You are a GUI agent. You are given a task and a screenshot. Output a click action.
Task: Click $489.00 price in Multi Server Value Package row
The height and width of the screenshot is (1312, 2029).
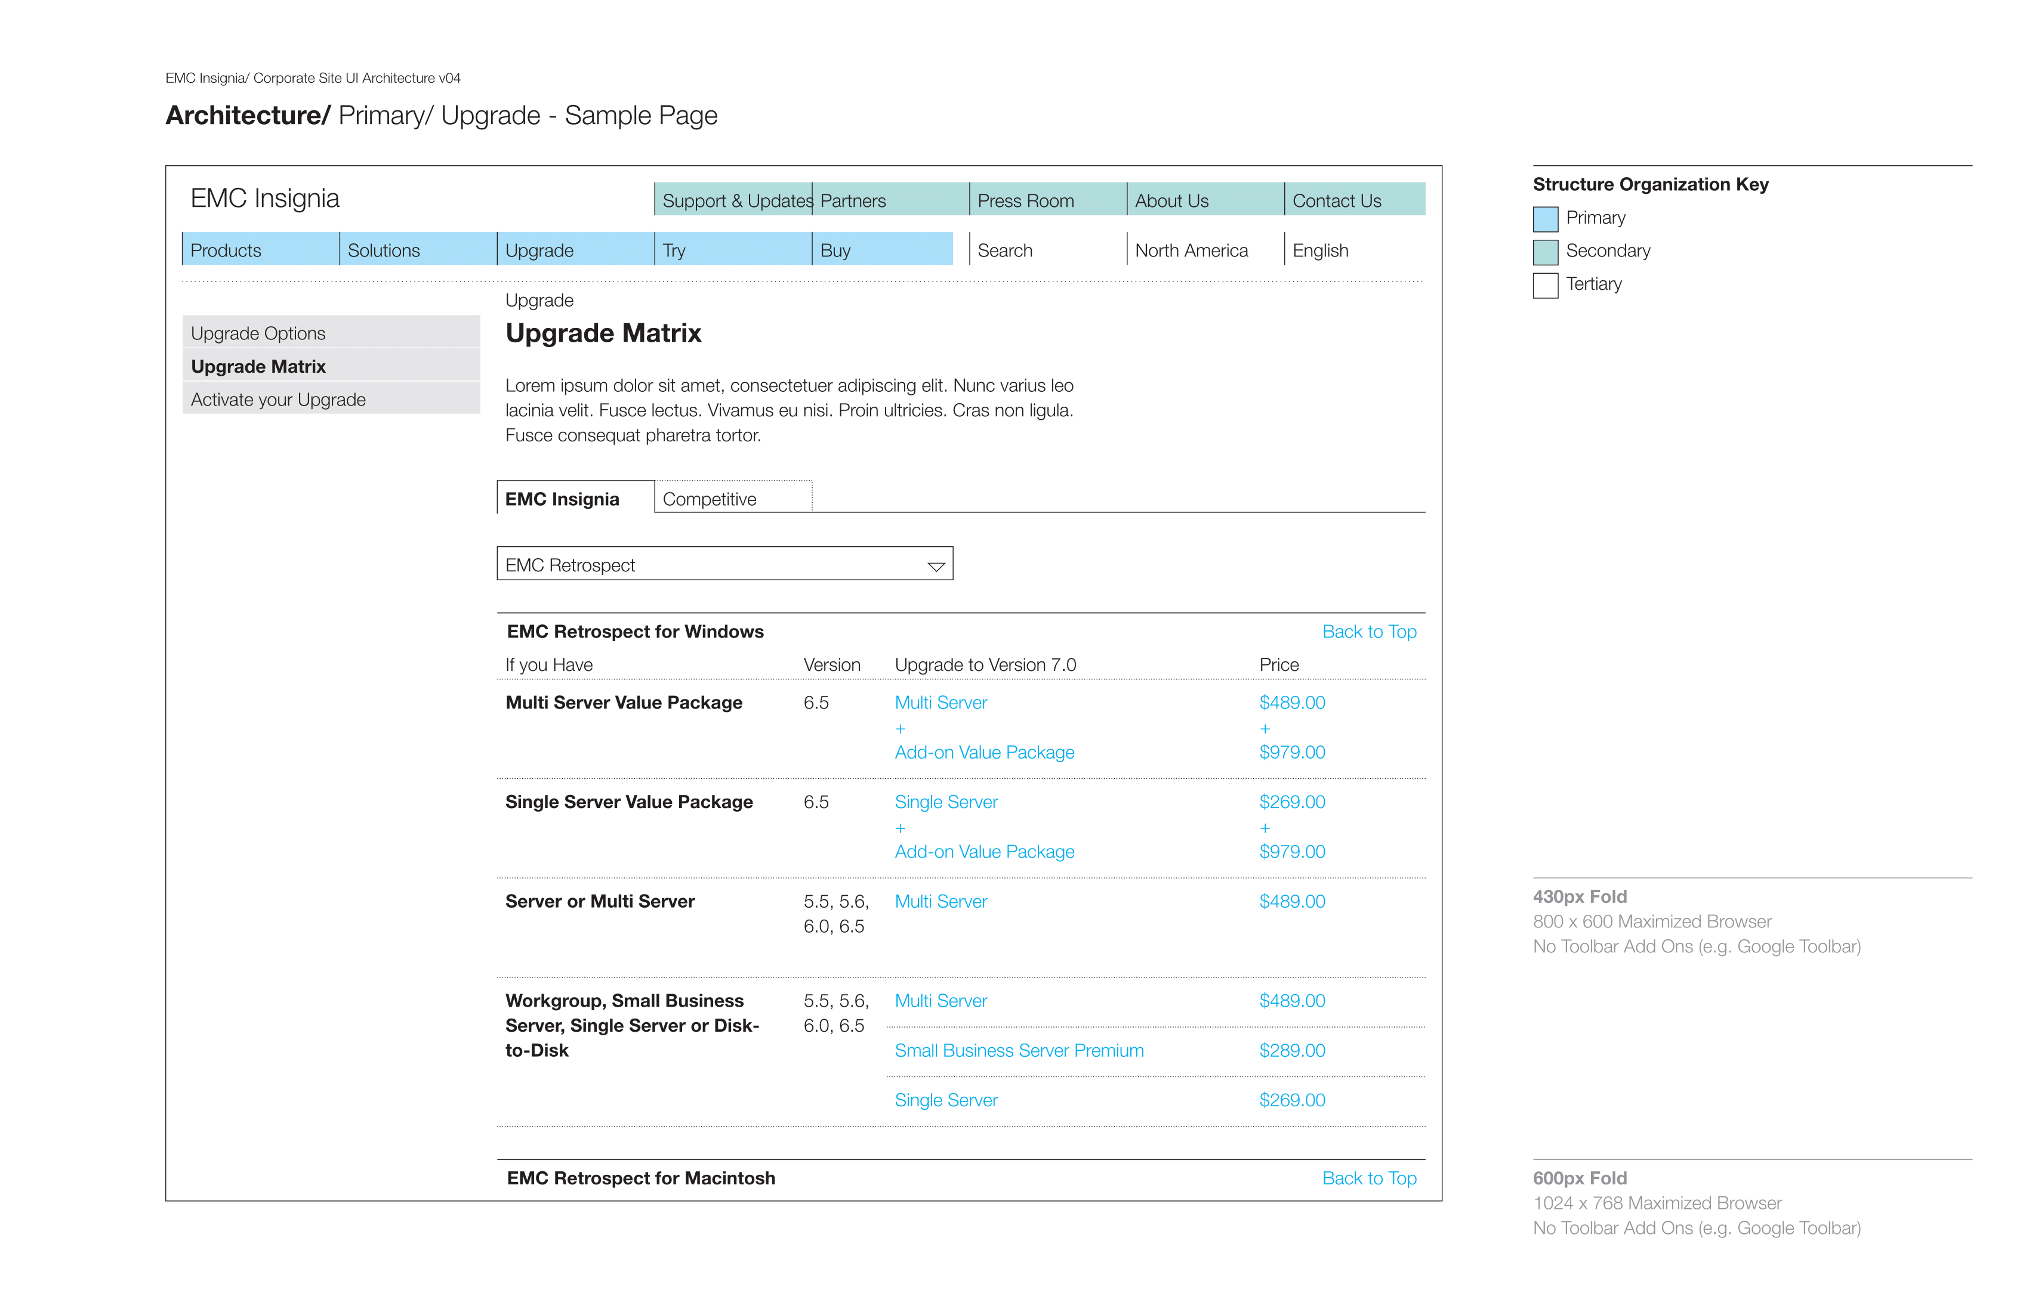1291,703
